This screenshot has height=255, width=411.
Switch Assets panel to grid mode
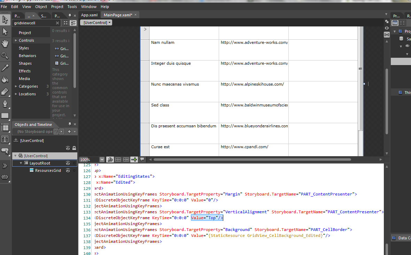tap(65, 23)
